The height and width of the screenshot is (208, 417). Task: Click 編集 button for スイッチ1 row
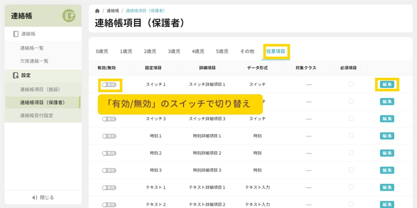(387, 85)
